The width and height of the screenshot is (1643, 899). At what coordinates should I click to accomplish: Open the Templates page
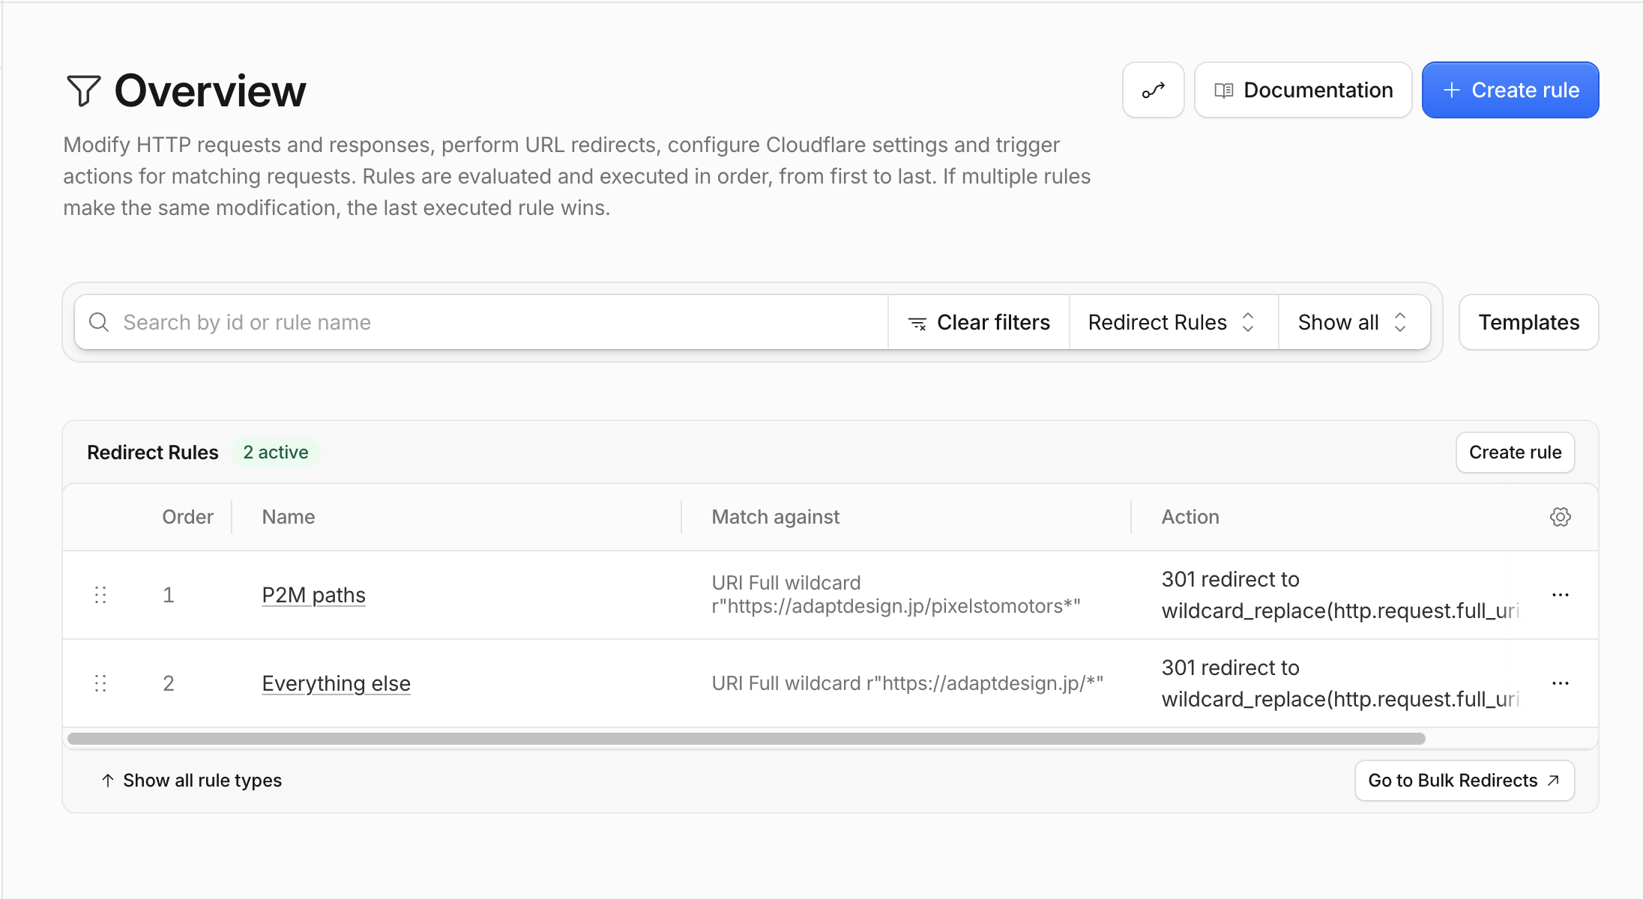point(1528,322)
